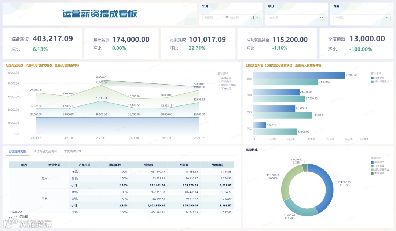Image resolution: width=396 pixels, height=231 pixels.
Task: Select the name 王五 on the ranking chart axis
Action: tap(249, 79)
